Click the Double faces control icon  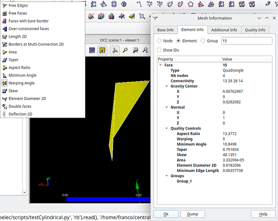click(4, 107)
